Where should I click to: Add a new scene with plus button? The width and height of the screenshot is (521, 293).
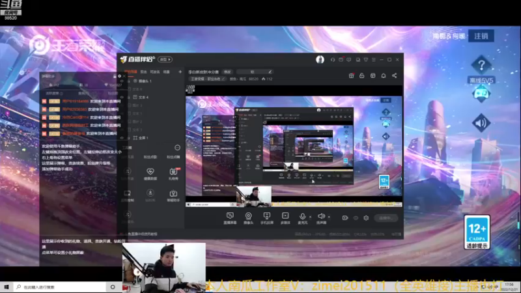(x=180, y=72)
